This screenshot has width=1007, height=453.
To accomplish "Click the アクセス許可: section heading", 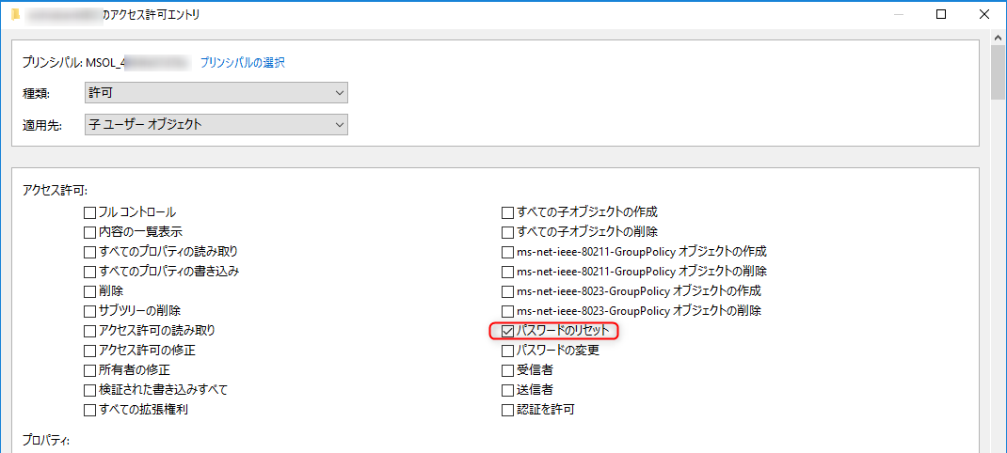I will tap(55, 189).
